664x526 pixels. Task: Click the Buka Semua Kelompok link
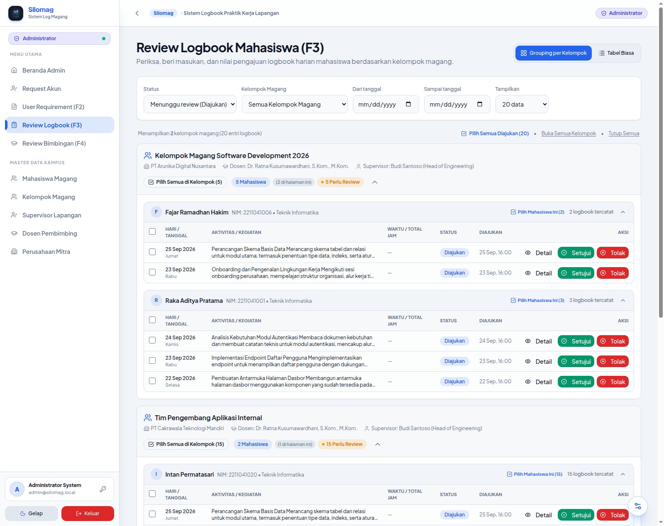tap(569, 134)
